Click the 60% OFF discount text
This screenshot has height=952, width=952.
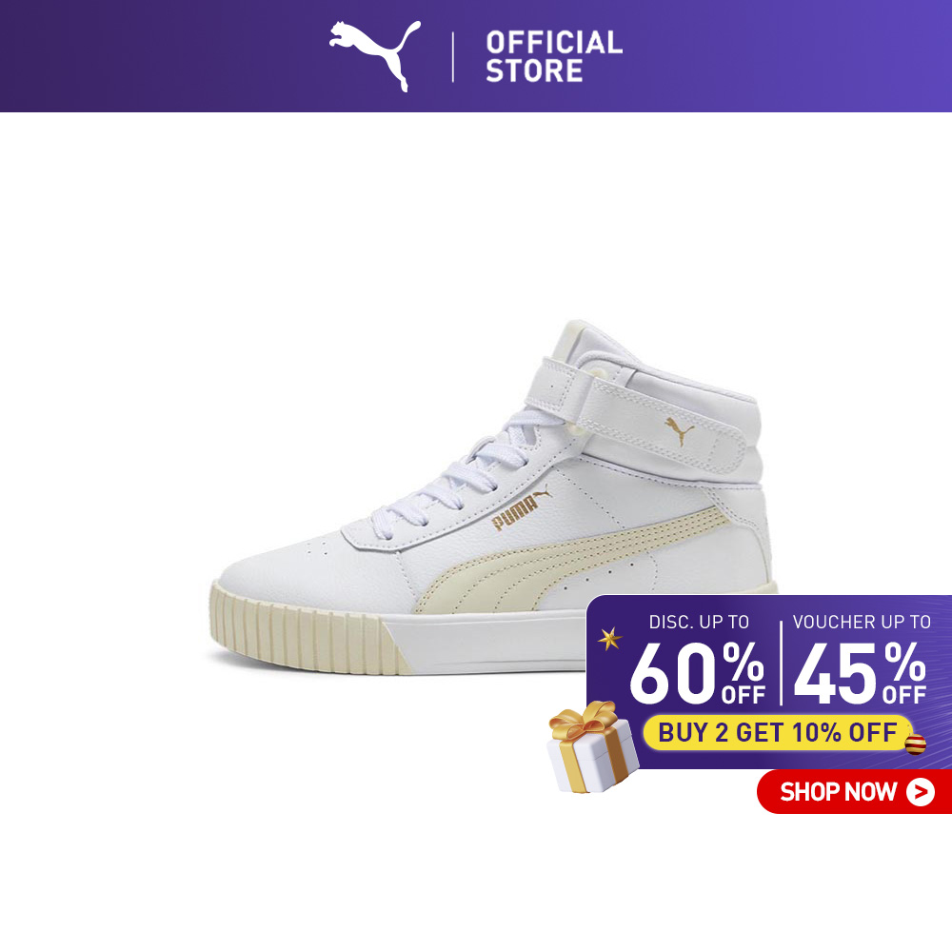click(697, 673)
